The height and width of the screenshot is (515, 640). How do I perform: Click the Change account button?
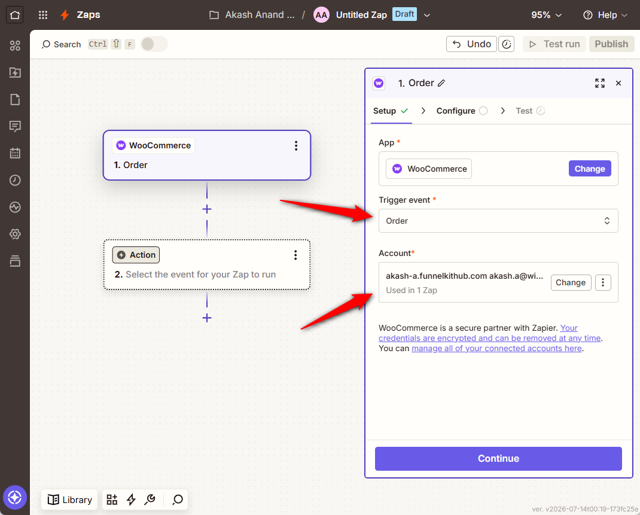(x=571, y=282)
